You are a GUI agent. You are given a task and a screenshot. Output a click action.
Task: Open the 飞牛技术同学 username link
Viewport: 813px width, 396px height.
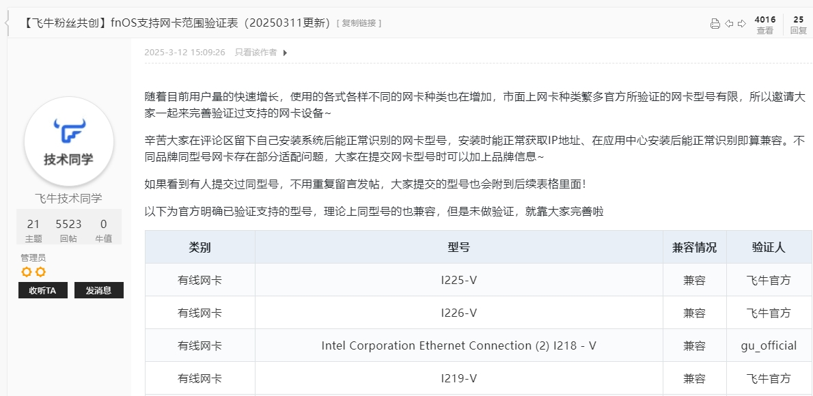68,199
